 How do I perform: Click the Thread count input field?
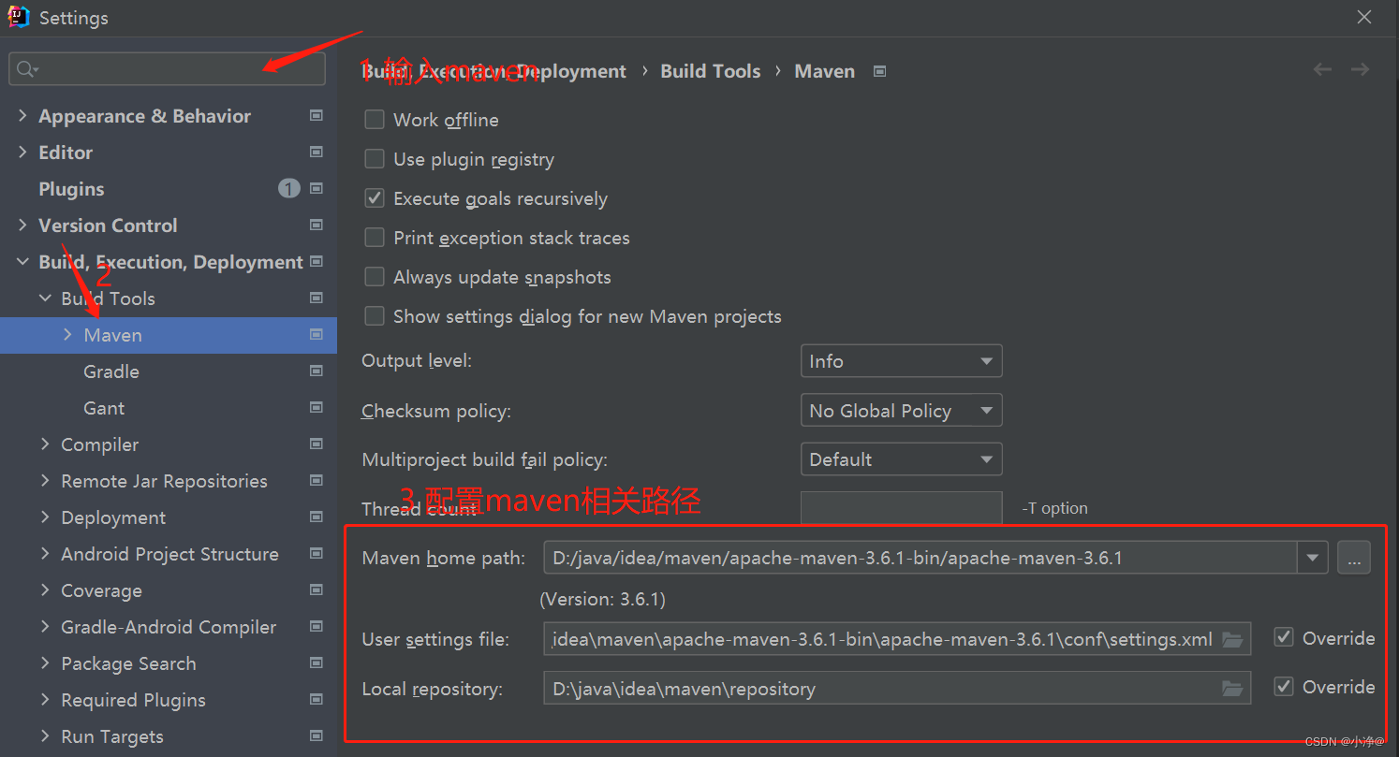(901, 508)
